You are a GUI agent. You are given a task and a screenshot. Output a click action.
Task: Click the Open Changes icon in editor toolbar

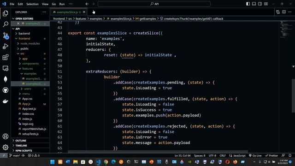278,12
